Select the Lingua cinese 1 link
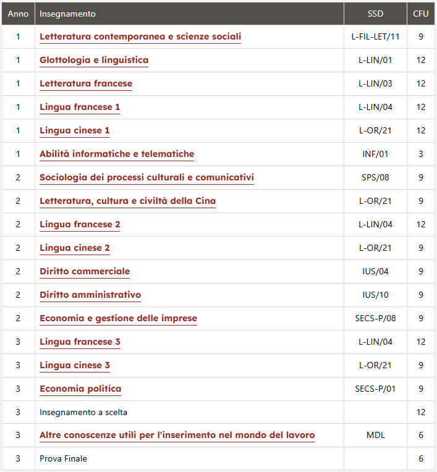The height and width of the screenshot is (472, 437). tap(75, 130)
